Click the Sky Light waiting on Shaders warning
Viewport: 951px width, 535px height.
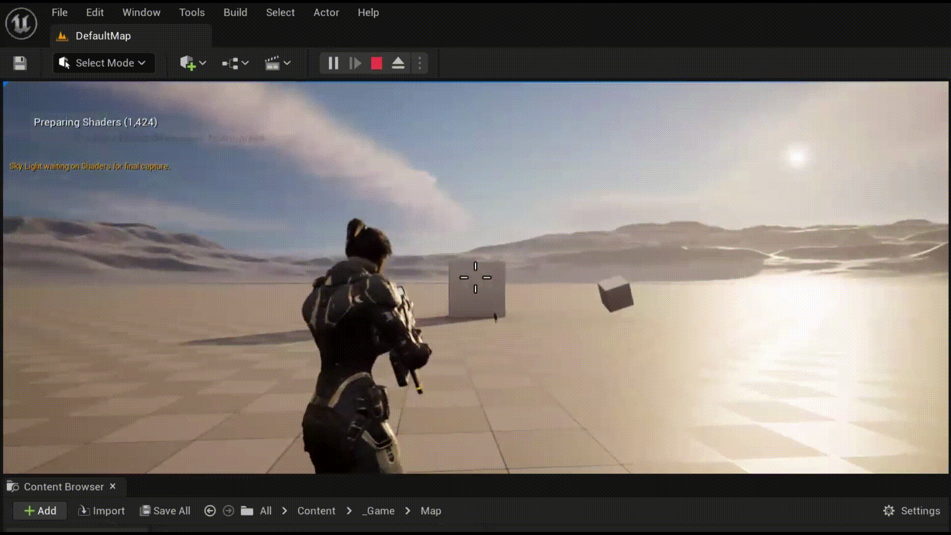tap(89, 166)
